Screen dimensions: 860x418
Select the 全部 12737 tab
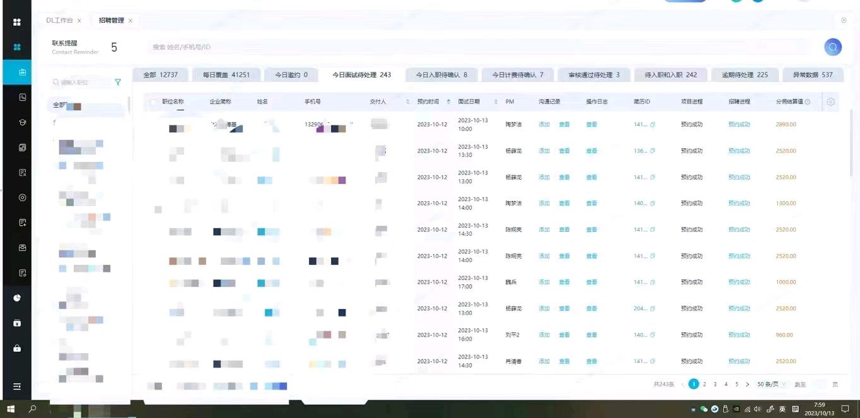[160, 74]
